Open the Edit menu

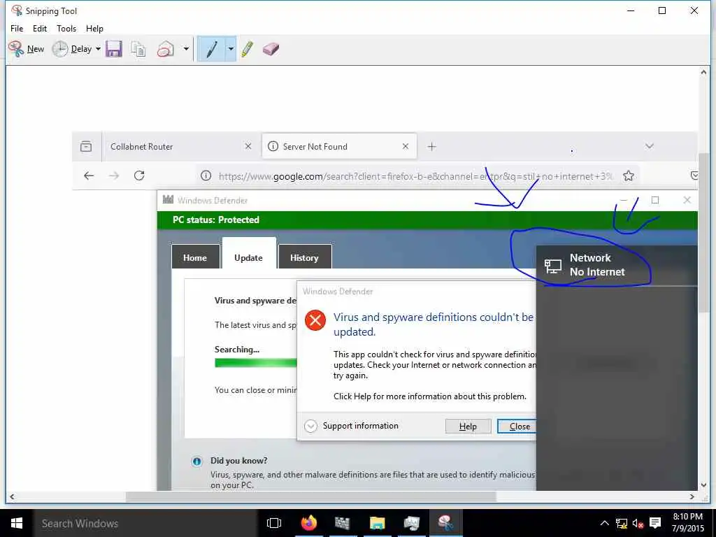tap(40, 28)
